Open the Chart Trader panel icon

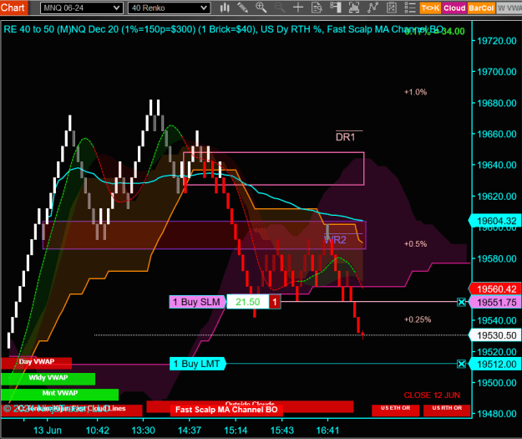pos(335,8)
